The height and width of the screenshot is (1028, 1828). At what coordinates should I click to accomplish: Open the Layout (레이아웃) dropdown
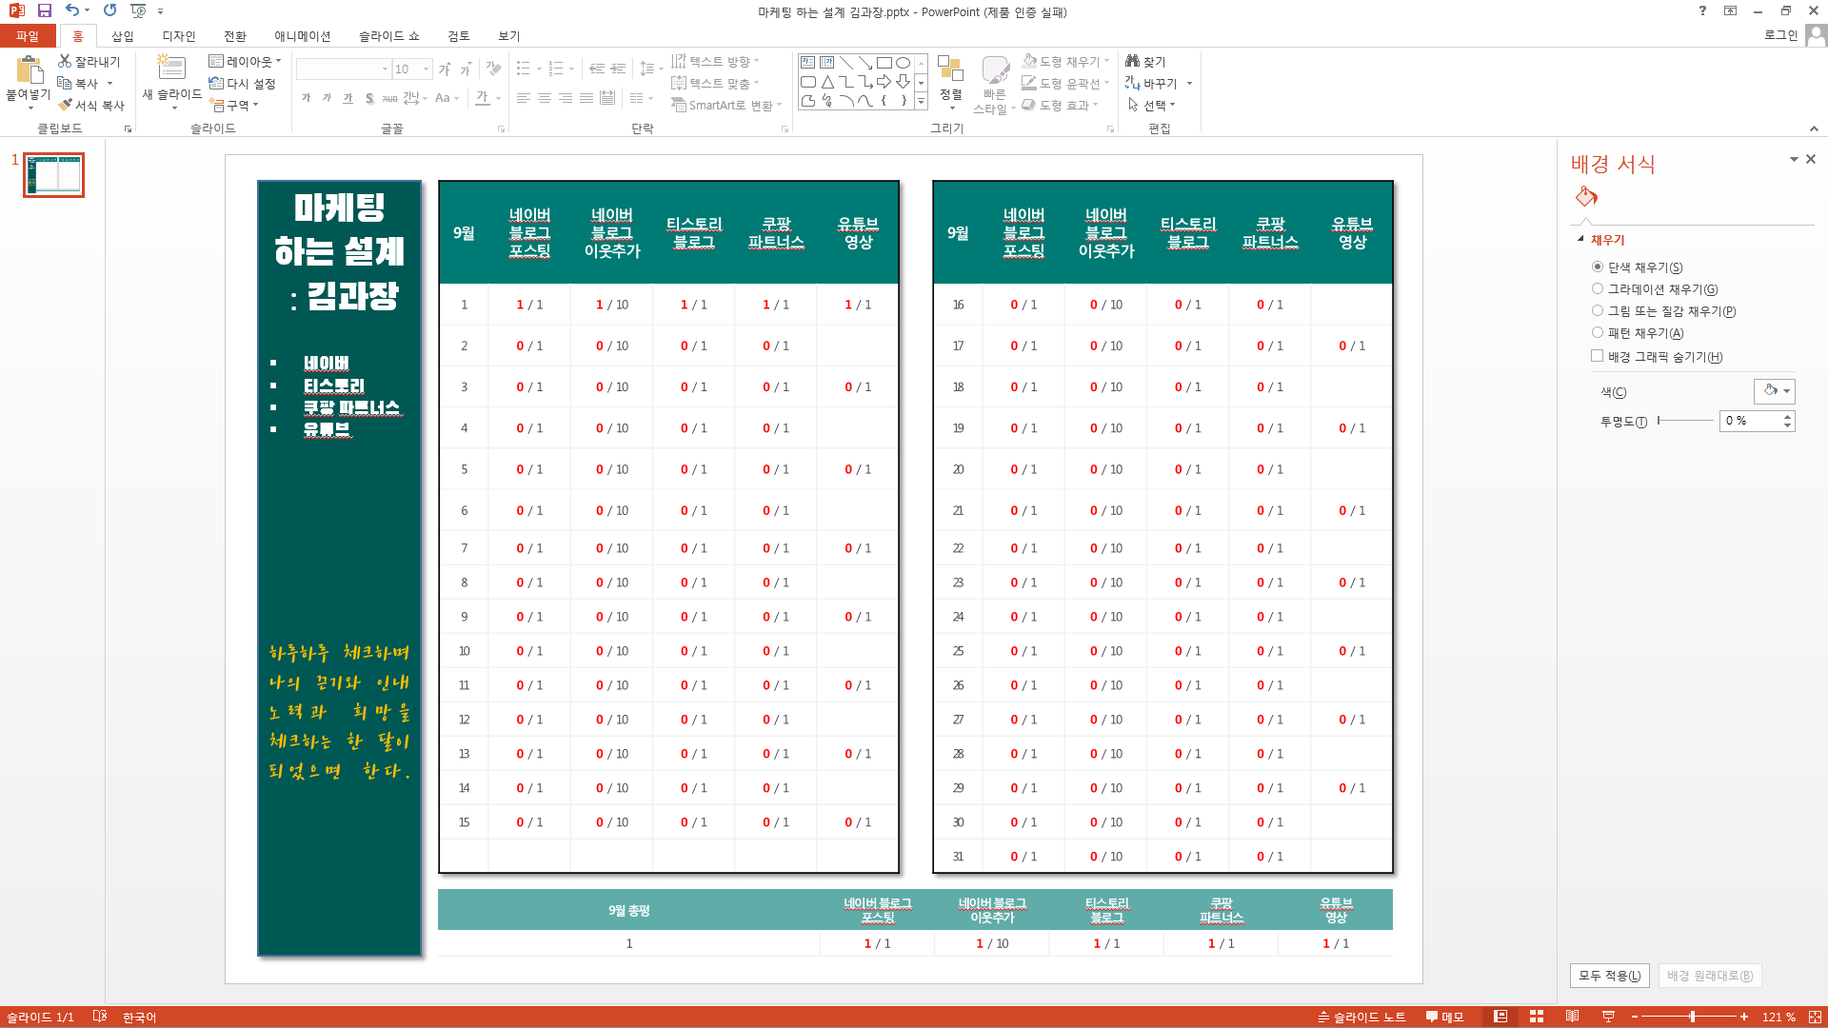coord(246,62)
